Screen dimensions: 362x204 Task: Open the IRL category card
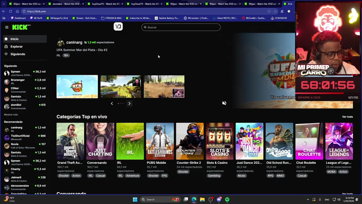pos(130,141)
